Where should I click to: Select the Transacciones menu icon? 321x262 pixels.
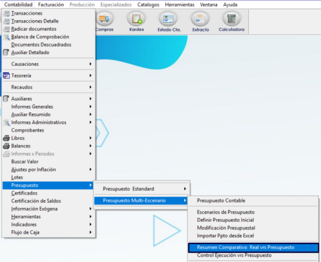tap(7, 13)
